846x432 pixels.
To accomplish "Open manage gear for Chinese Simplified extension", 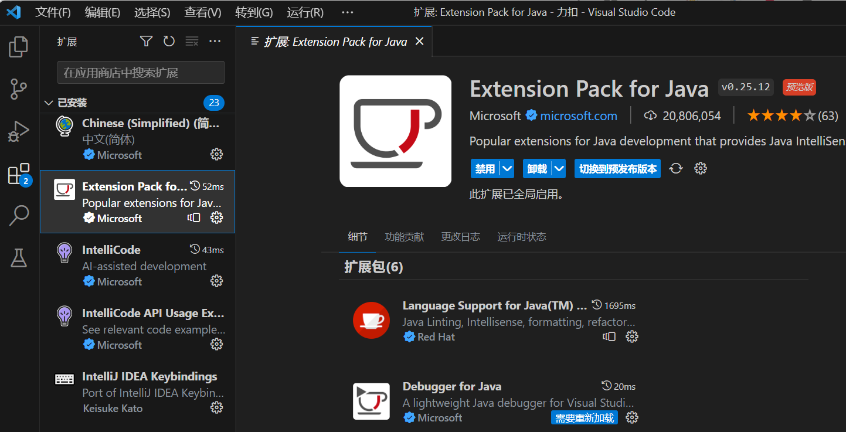I will [216, 154].
